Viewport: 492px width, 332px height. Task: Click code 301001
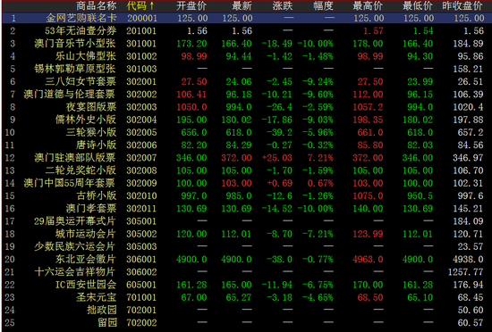point(141,44)
